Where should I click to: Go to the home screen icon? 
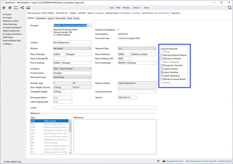tap(10, 7)
